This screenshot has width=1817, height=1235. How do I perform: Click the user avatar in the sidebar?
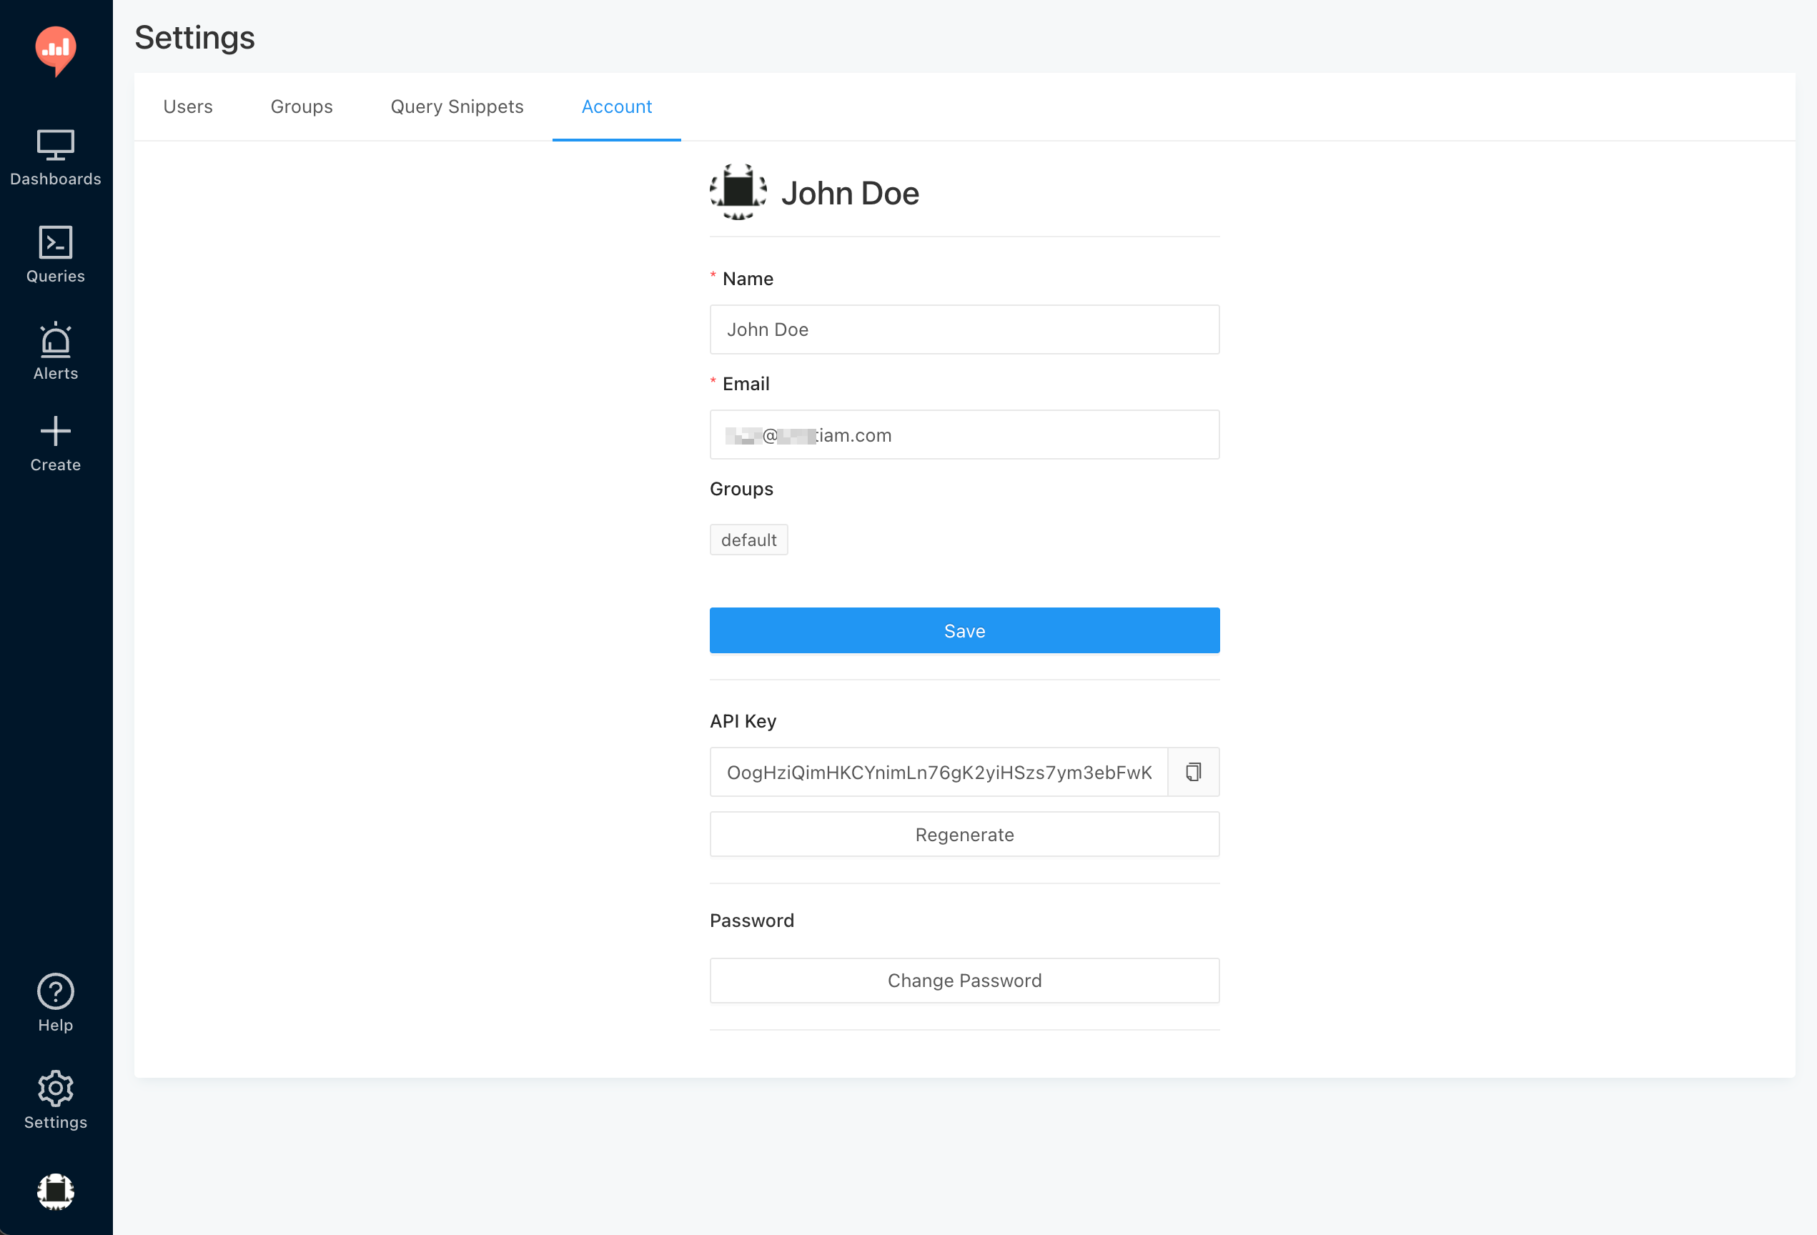pos(56,1192)
